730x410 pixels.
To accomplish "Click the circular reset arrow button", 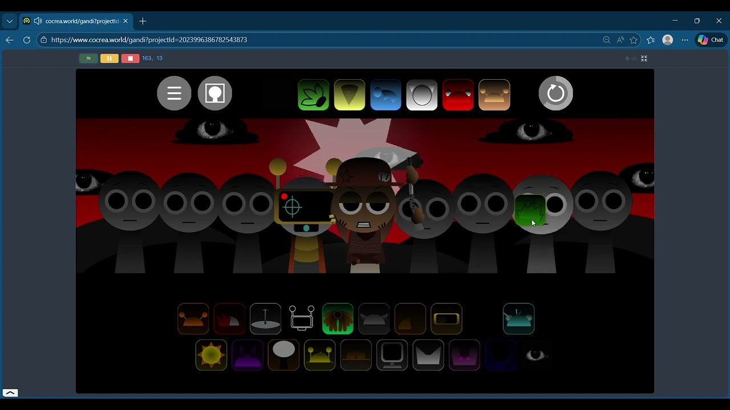I will click(x=555, y=93).
